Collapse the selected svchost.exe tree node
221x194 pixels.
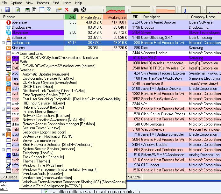pyautogui.click(x=4, y=43)
